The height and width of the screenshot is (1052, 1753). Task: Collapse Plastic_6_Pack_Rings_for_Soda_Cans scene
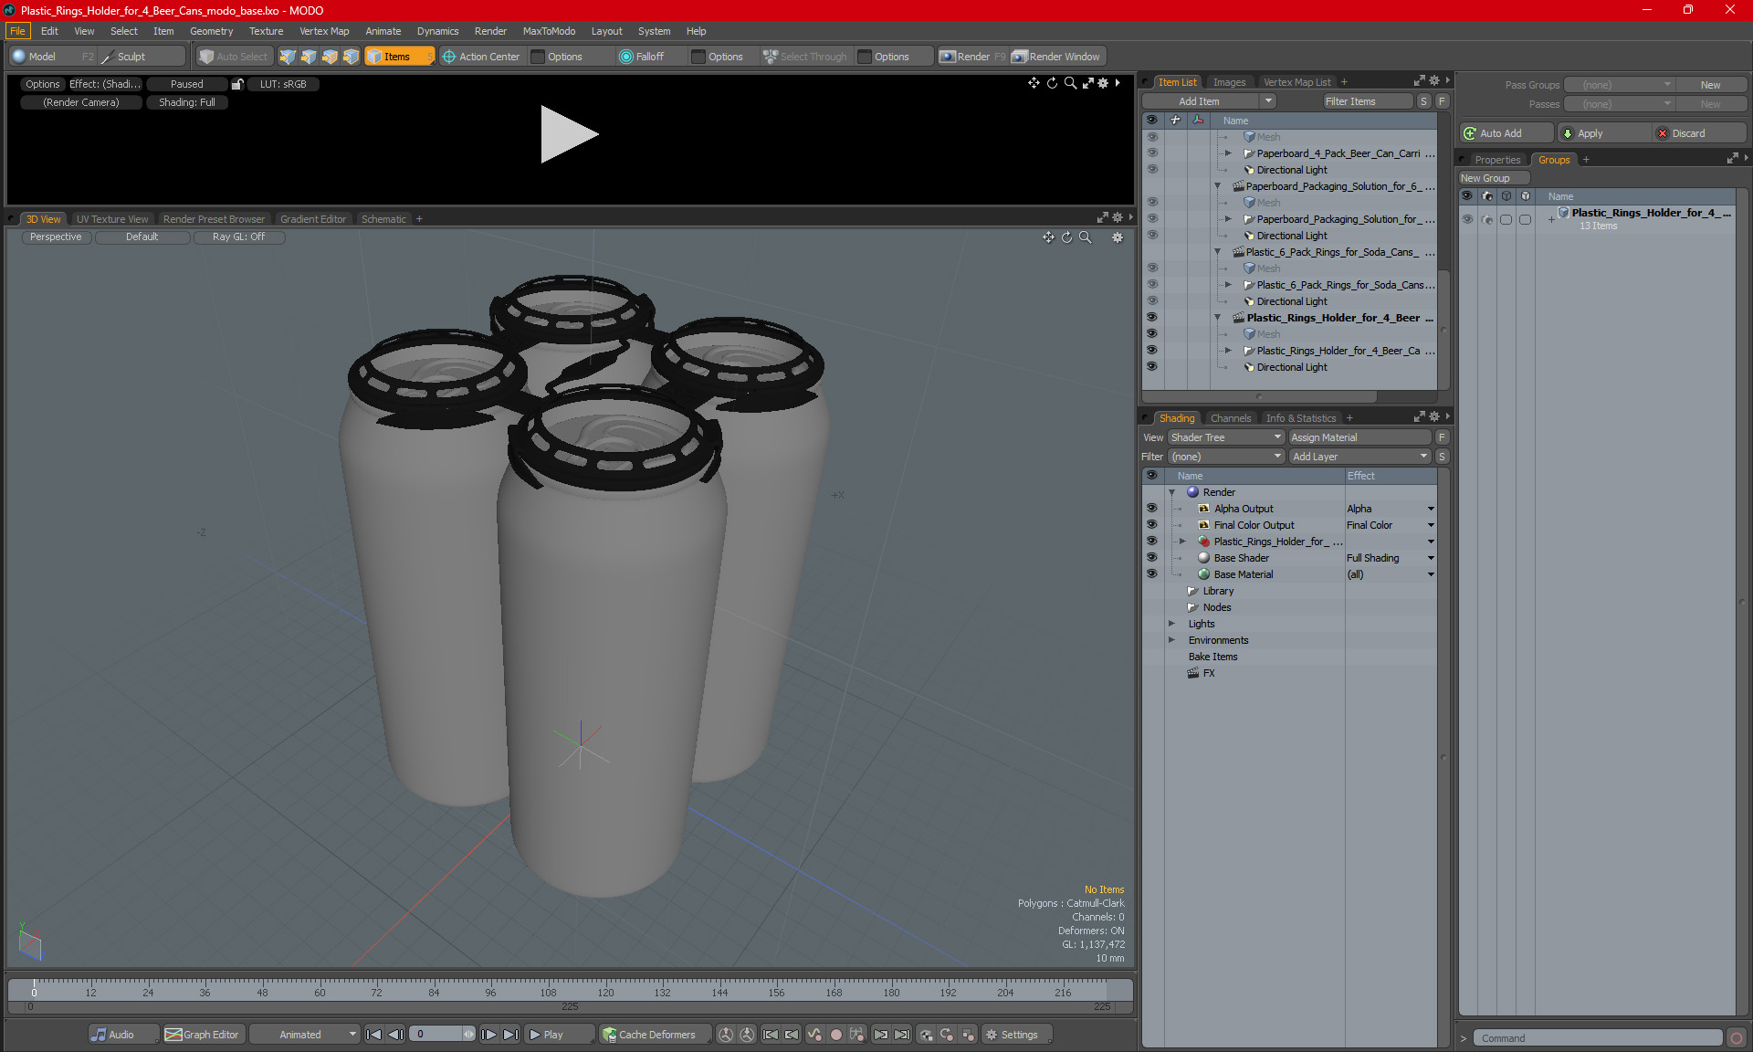[1217, 252]
